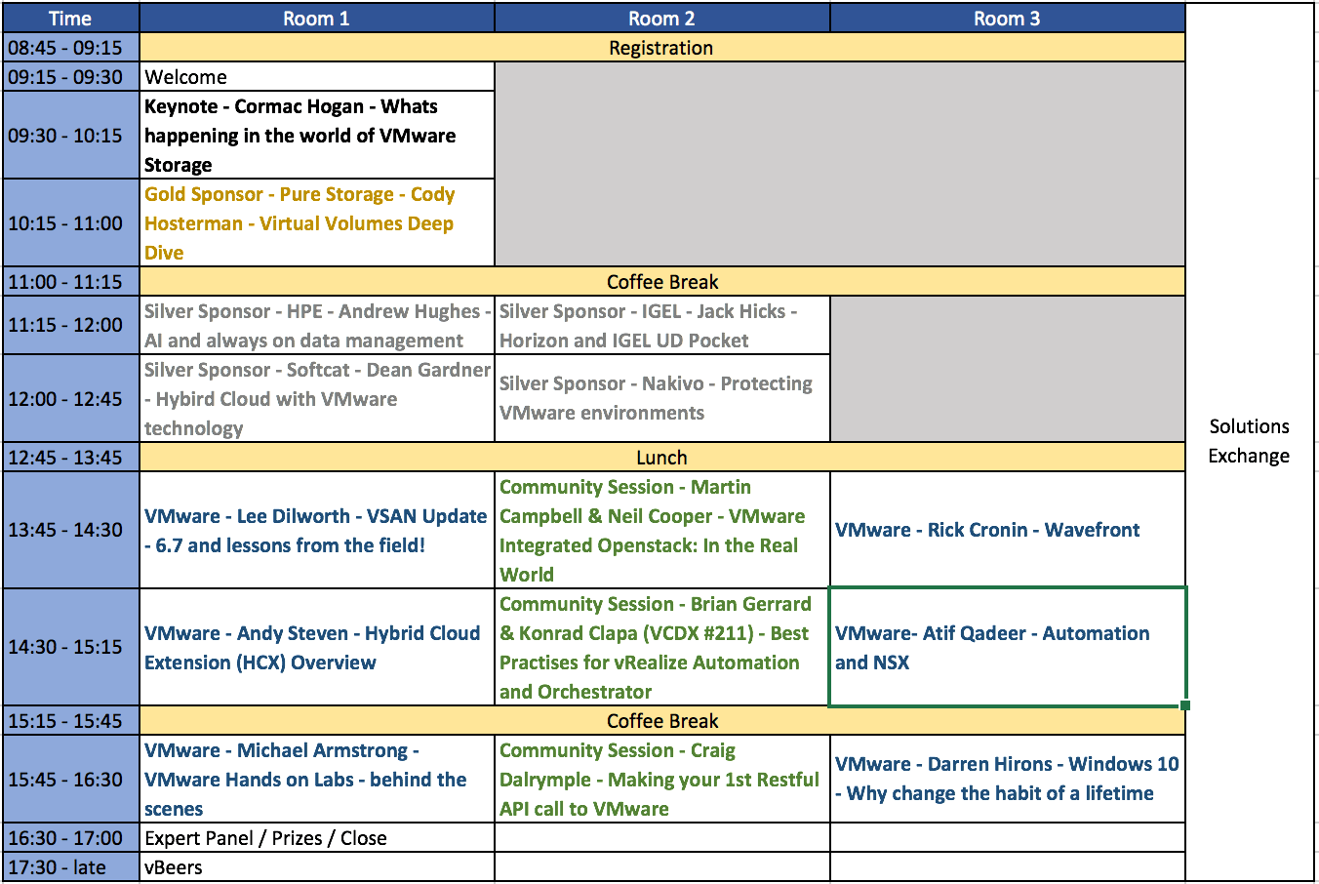Click the Expert Panel / Prizes / Close cell
This screenshot has height=884, width=1319.
coord(317,838)
